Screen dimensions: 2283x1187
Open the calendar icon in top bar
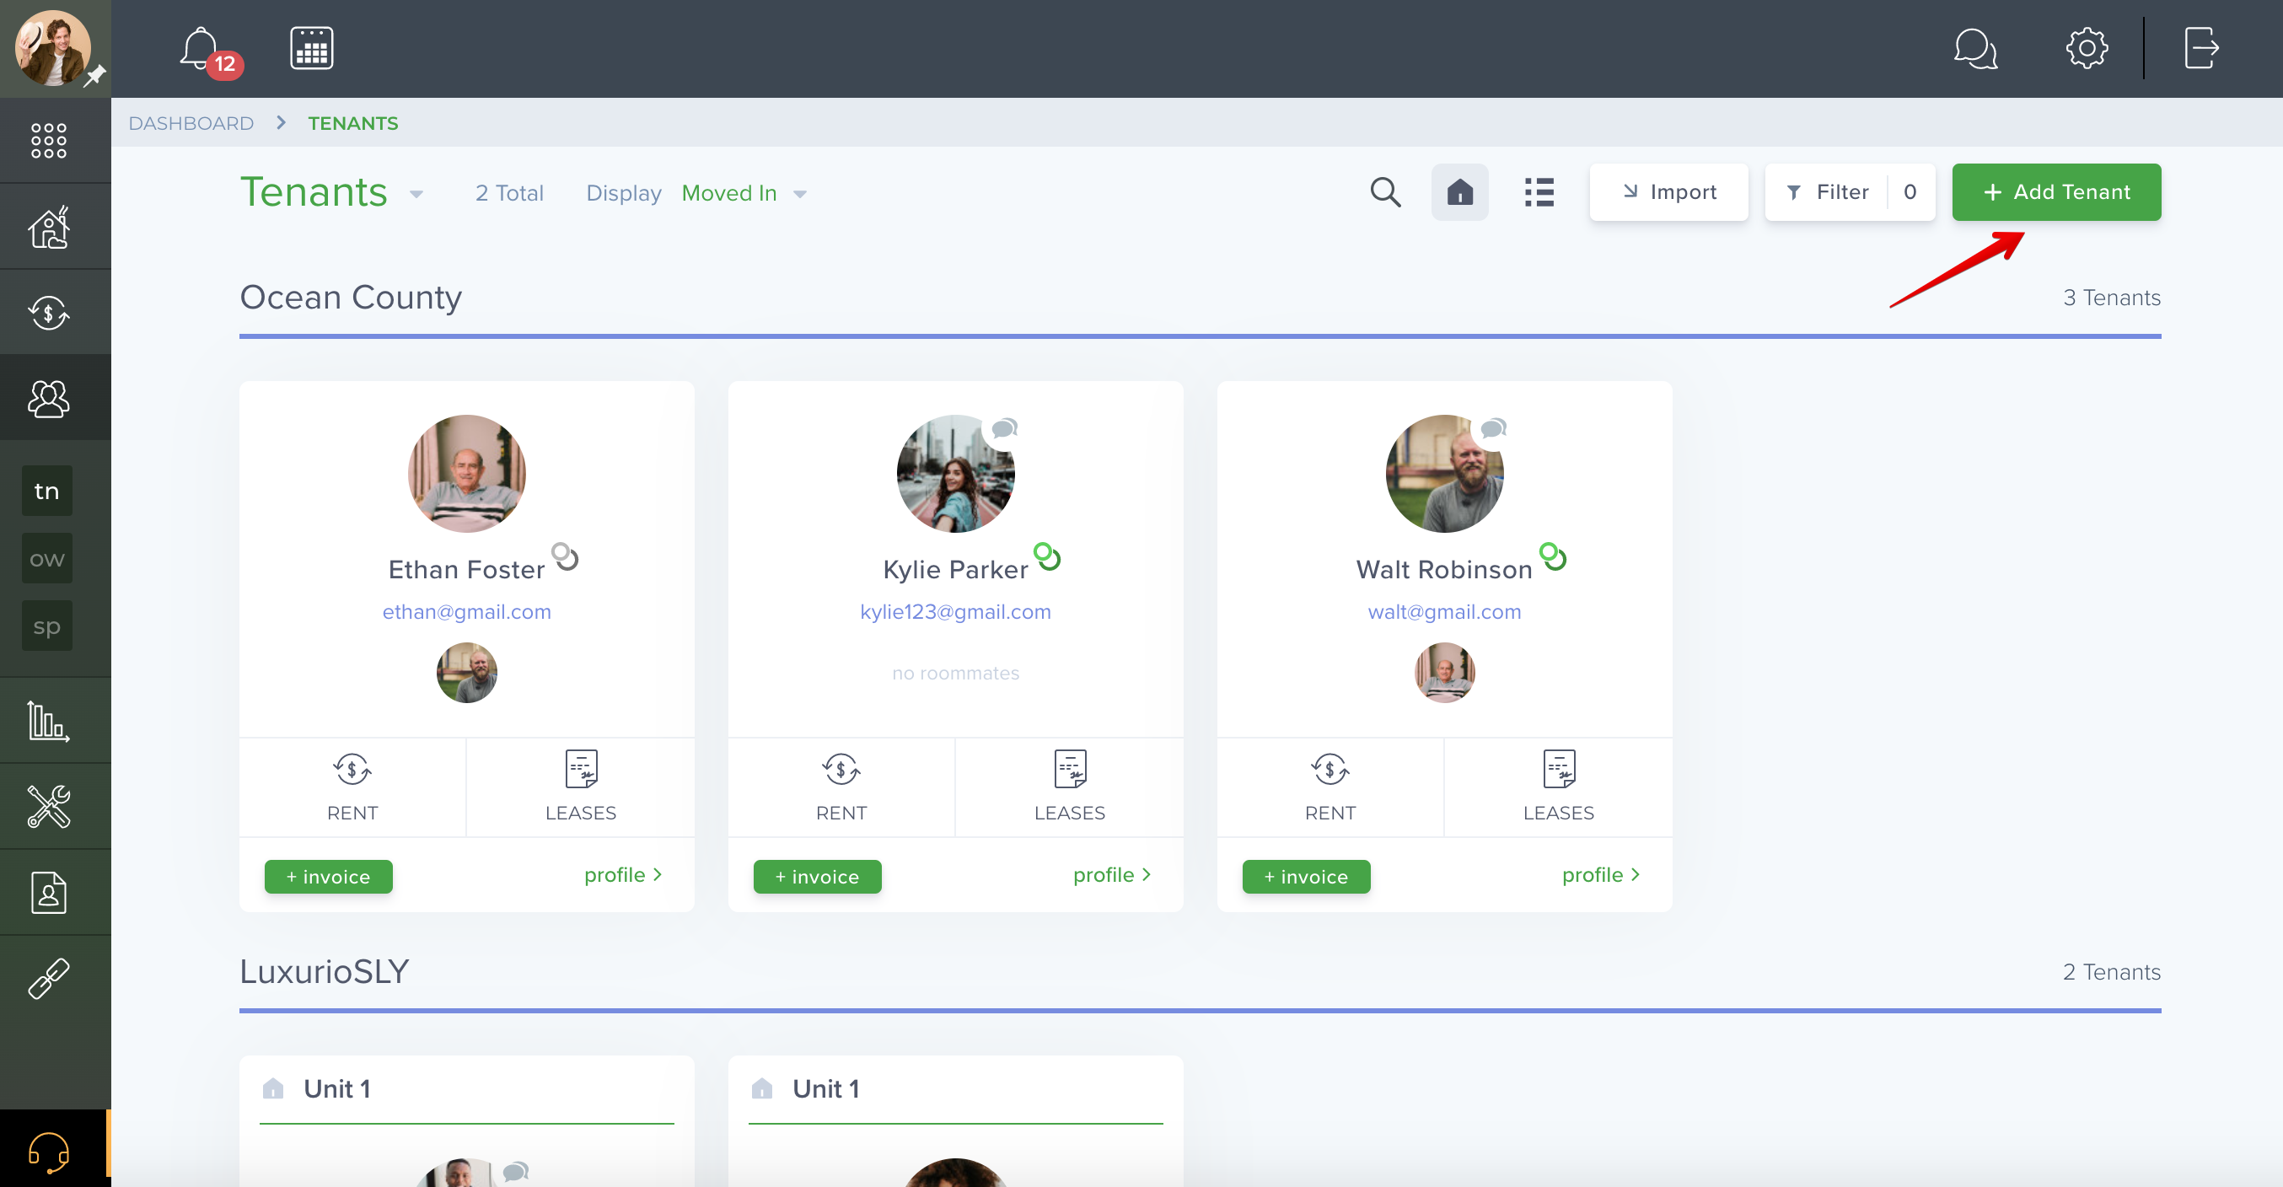coord(312,48)
